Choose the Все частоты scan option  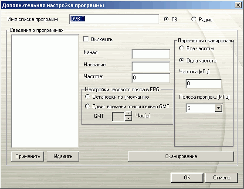coord(181,48)
